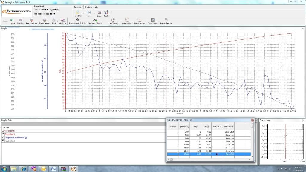Screen dimensions: 306x172
Task: Click Report Generator vertical scrollbar thumb
Action: point(252,126)
